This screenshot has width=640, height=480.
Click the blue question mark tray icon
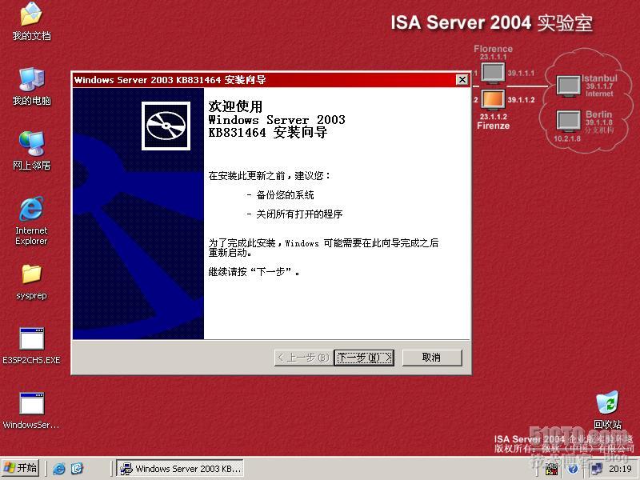pos(573,469)
